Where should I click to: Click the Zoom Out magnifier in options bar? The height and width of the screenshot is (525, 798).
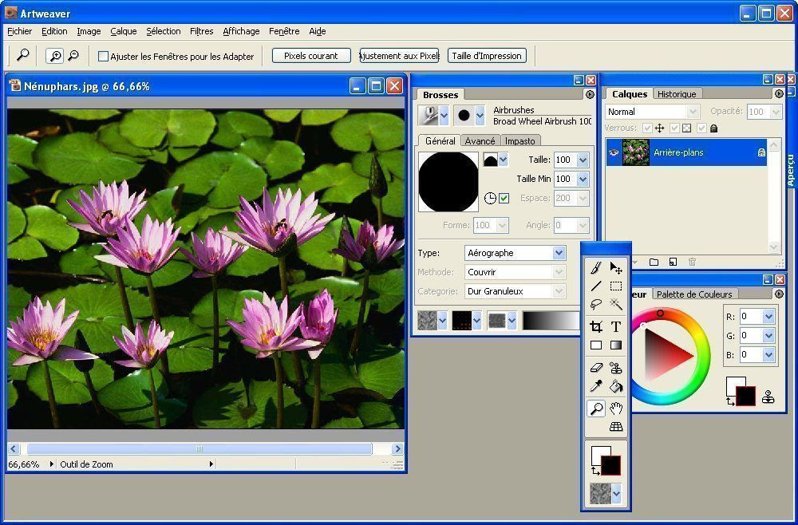(73, 55)
